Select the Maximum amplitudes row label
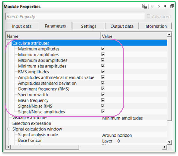The height and width of the screenshot is (156, 178). pos(39,49)
